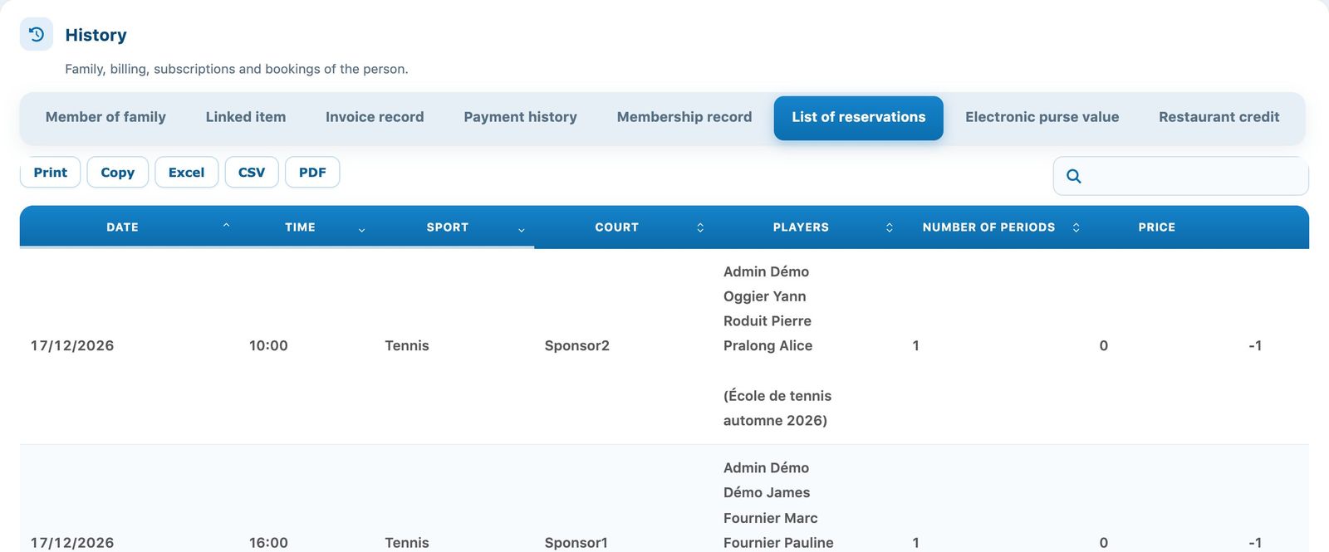Sort by Number of Periods arrows
Image resolution: width=1329 pixels, height=552 pixels.
pyautogui.click(x=1076, y=227)
